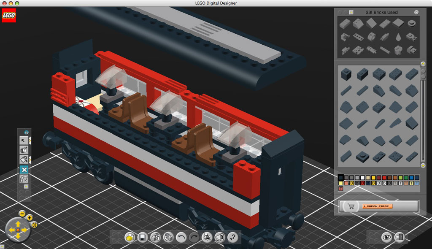Switch to the exit door mode
This screenshot has width=432, height=249.
coord(400,237)
